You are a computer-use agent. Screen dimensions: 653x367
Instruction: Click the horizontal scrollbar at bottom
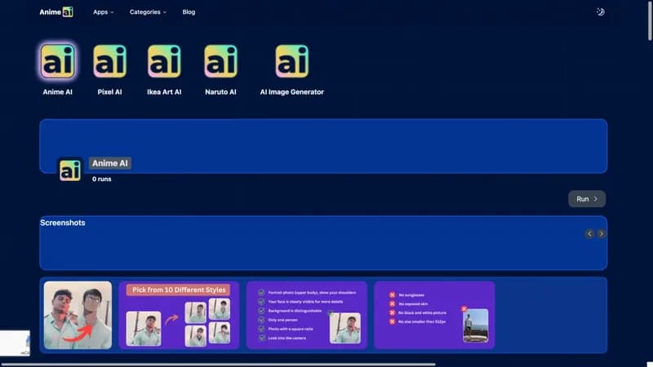[218, 365]
